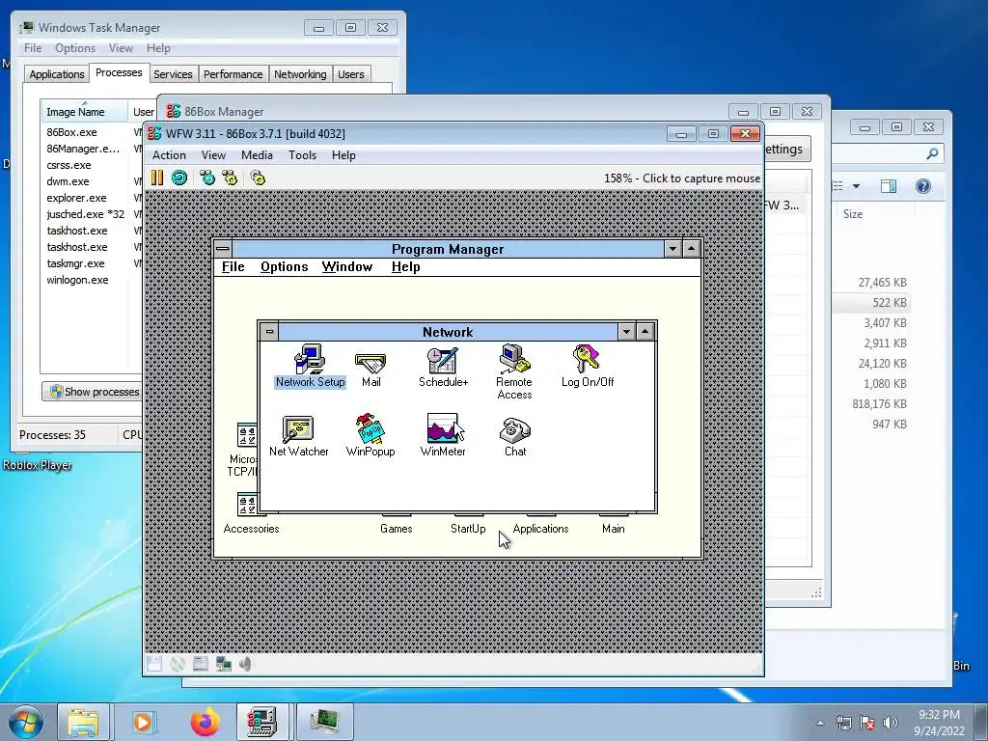Image resolution: width=988 pixels, height=741 pixels.
Task: Click the help icon in Explorer window
Action: pyautogui.click(x=923, y=186)
